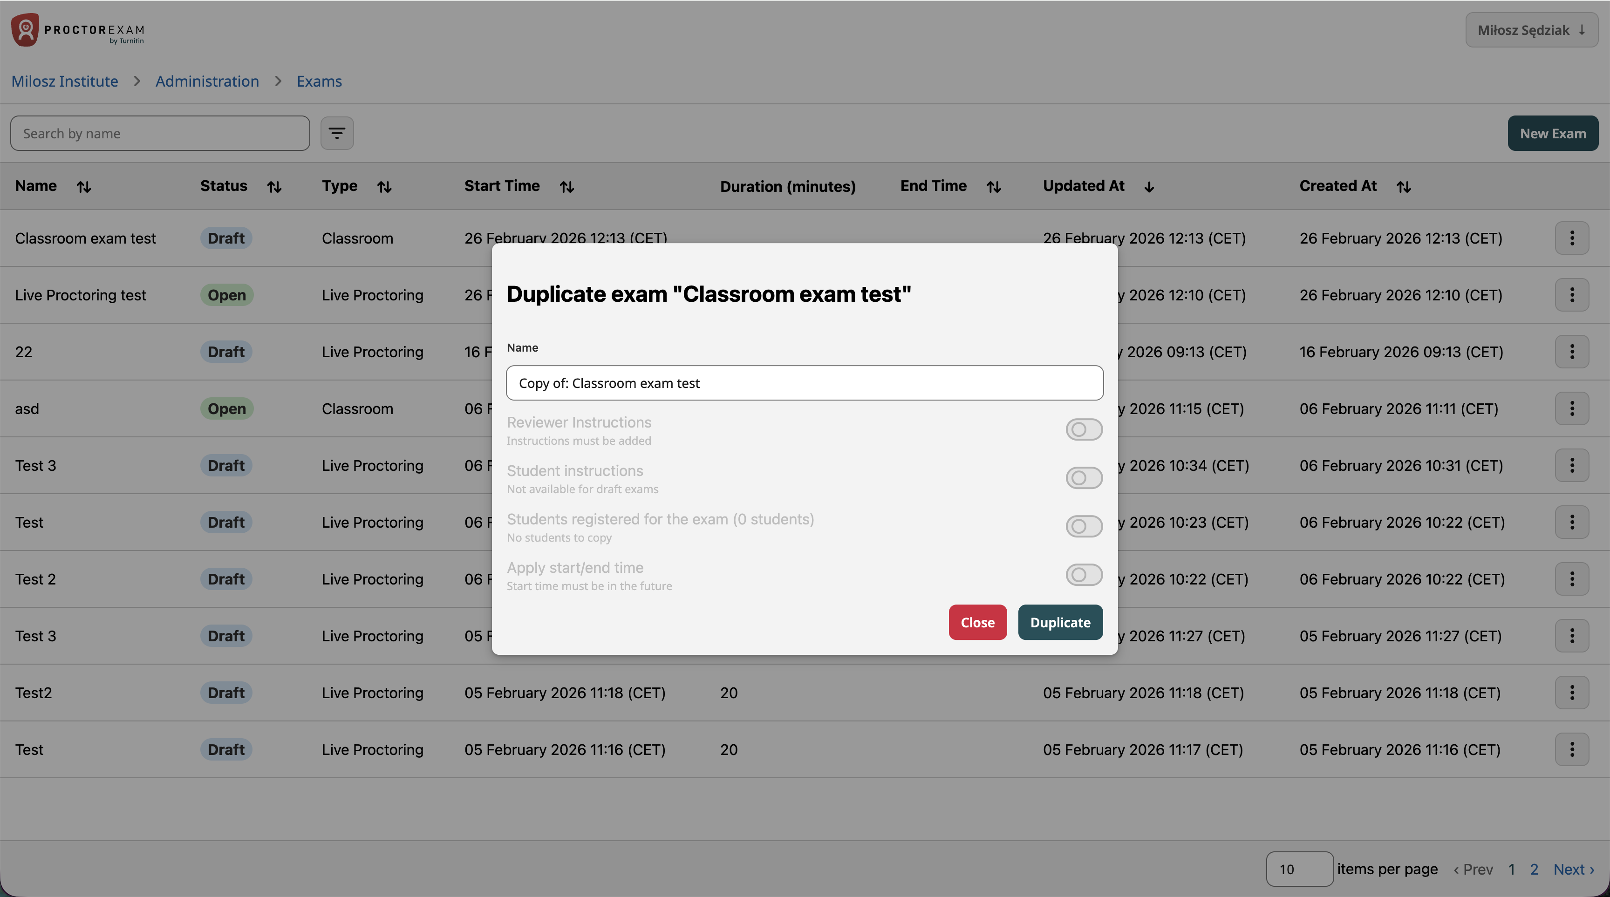Sort by Updated At arrow
This screenshot has height=897, width=1610.
point(1149,187)
